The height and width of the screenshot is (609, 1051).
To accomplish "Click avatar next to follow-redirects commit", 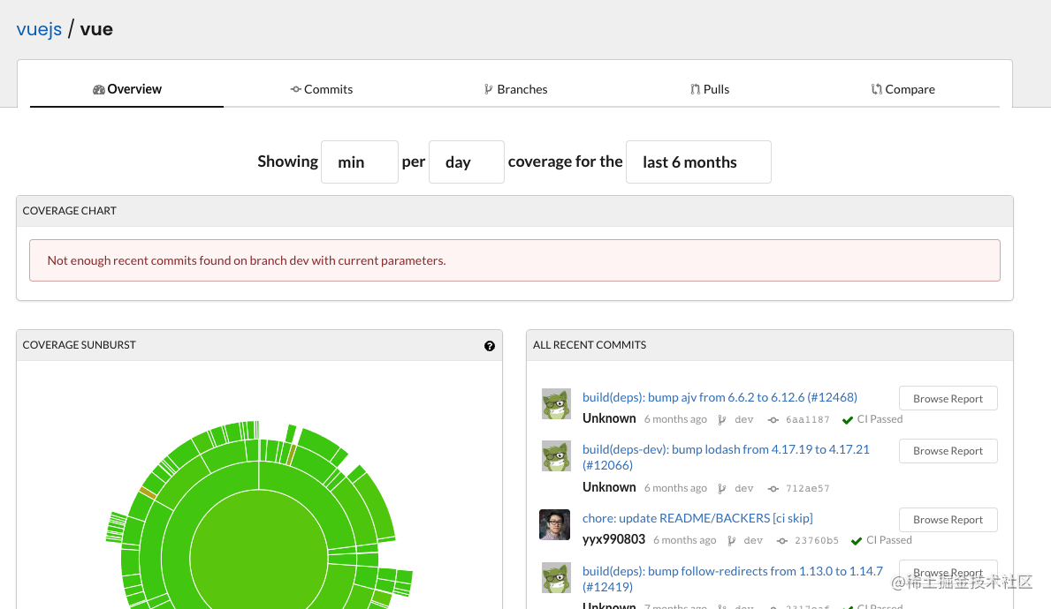I will [x=556, y=578].
